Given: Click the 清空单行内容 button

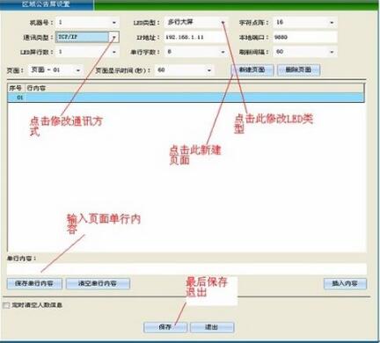Looking at the screenshot, I should tap(98, 283).
